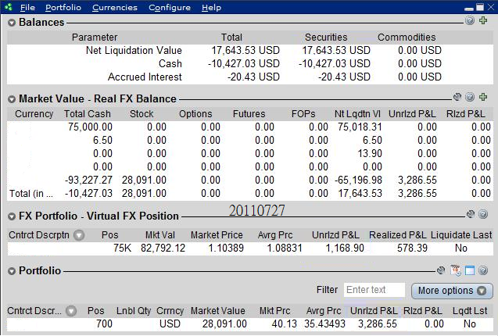
Task: Open the File menu
Action: (x=27, y=7)
